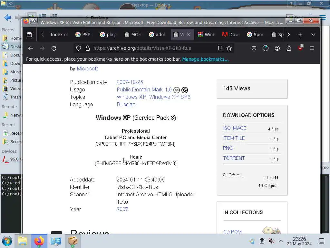The image size is (330, 248).
Task: Open the Firefox extensions puzzle icon
Action: 289,48
